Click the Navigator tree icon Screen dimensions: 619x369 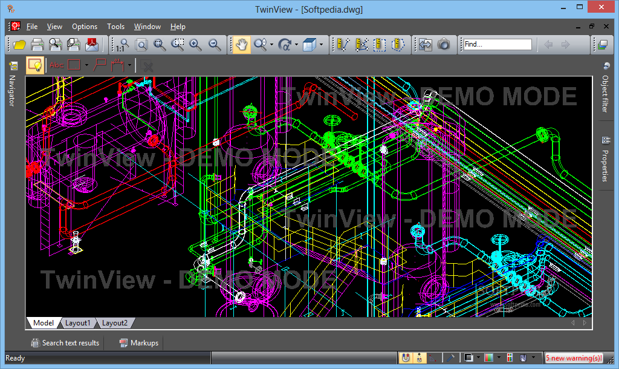click(x=13, y=65)
